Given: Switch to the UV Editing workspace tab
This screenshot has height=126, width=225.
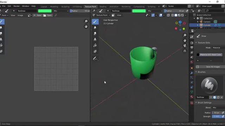Looking at the screenshot, I should 77,7.
